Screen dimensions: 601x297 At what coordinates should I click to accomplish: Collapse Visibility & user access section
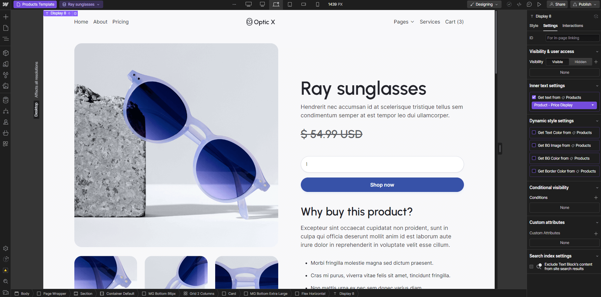pyautogui.click(x=597, y=52)
